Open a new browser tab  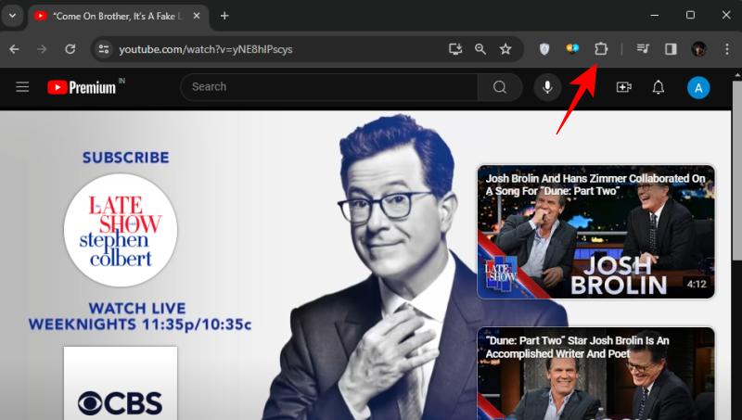pyautogui.click(x=224, y=16)
